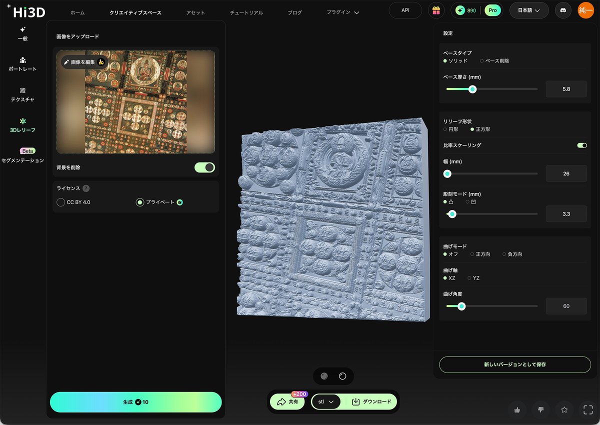600x425 pixels.
Task: Click the 3D relief model preview
Action: pyautogui.click(x=332, y=220)
